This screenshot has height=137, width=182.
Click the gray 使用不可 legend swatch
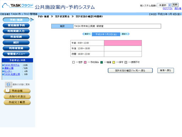tap(126, 62)
